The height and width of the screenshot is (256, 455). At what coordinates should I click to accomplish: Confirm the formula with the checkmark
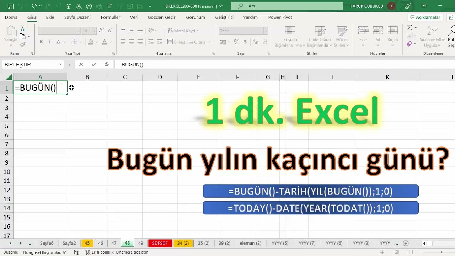coord(94,64)
